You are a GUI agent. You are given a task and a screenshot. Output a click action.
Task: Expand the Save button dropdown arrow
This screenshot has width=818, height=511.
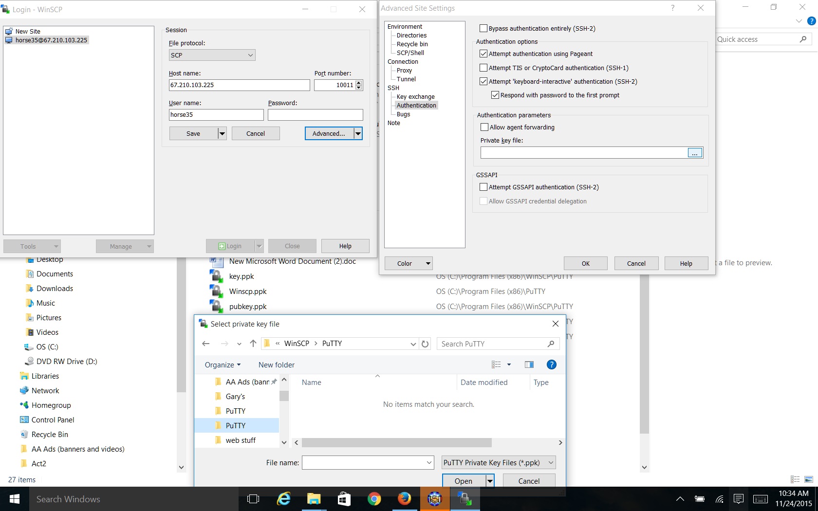point(222,133)
